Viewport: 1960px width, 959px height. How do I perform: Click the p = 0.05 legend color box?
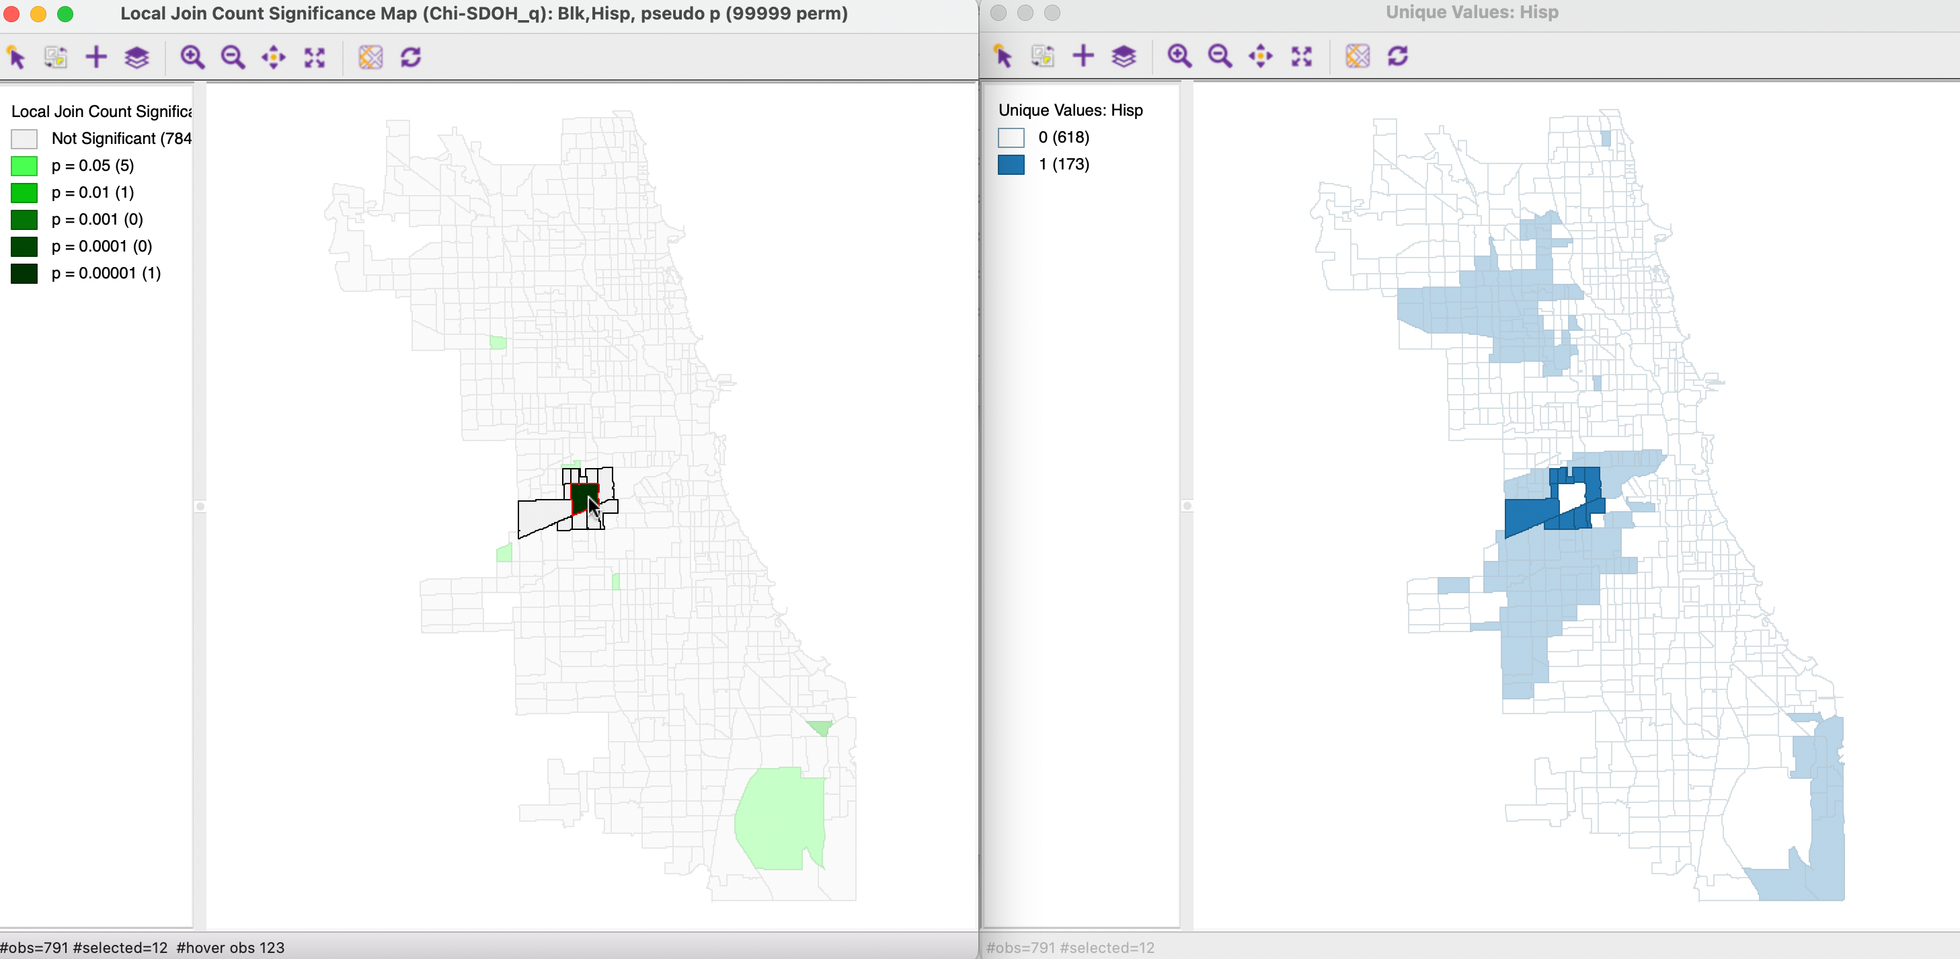[24, 166]
